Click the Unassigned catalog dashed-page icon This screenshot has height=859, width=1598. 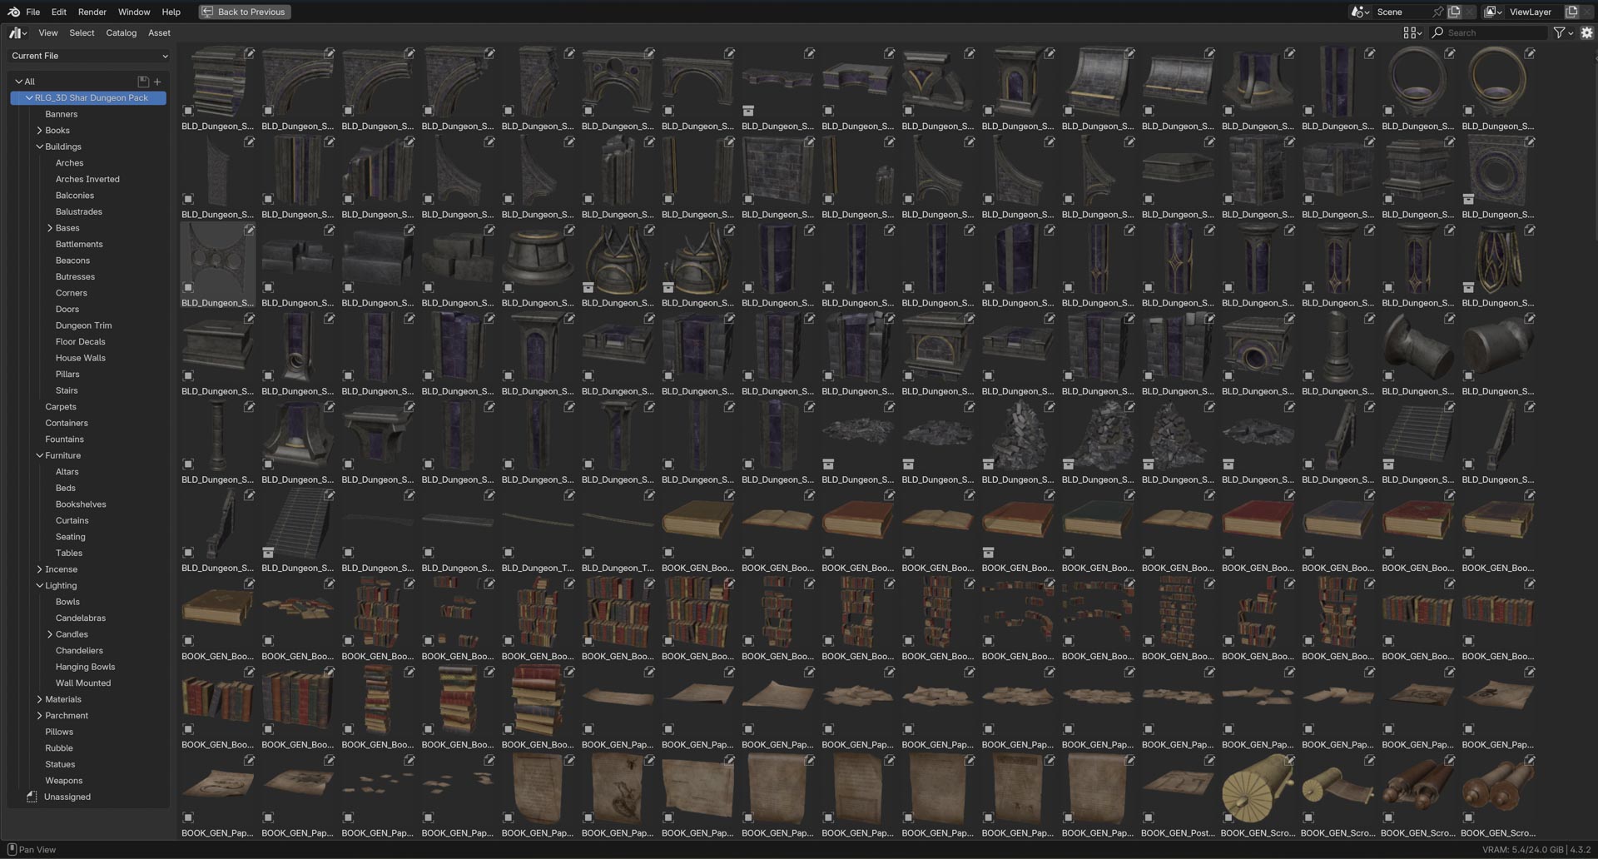tap(32, 797)
